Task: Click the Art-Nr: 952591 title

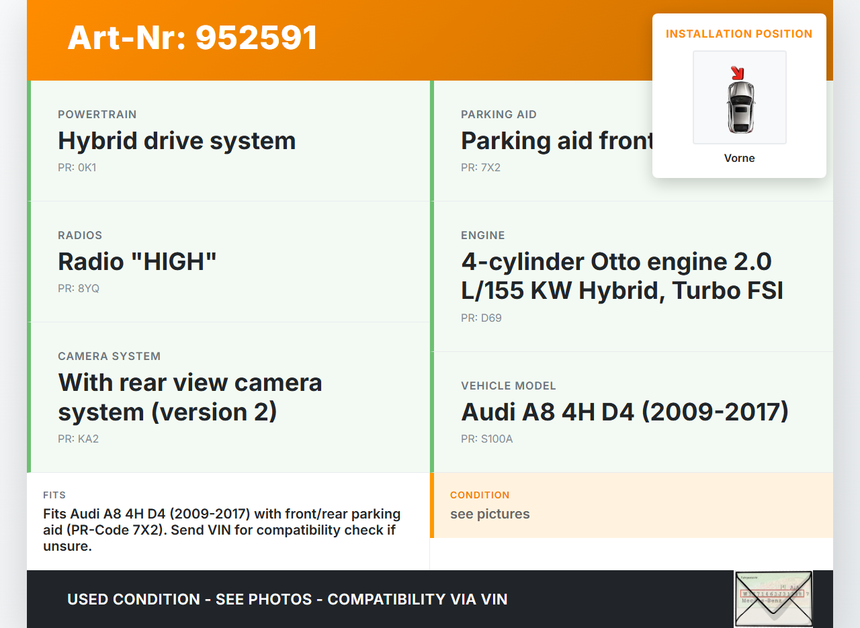Action: point(192,38)
